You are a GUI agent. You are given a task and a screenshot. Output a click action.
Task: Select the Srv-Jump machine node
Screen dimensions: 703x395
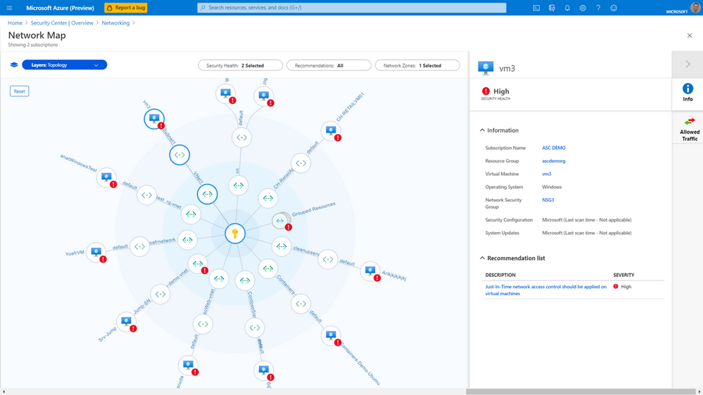[127, 322]
